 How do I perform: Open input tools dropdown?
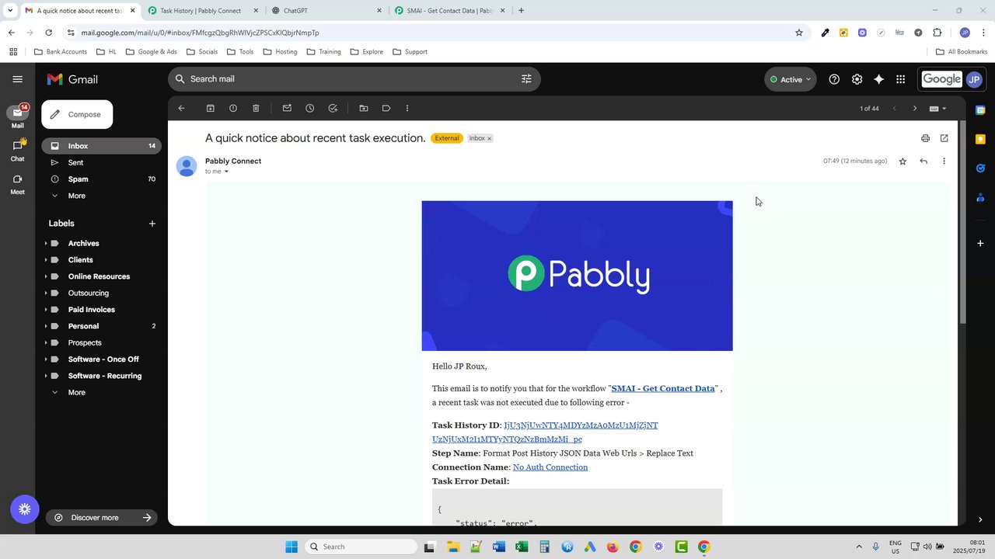938,109
